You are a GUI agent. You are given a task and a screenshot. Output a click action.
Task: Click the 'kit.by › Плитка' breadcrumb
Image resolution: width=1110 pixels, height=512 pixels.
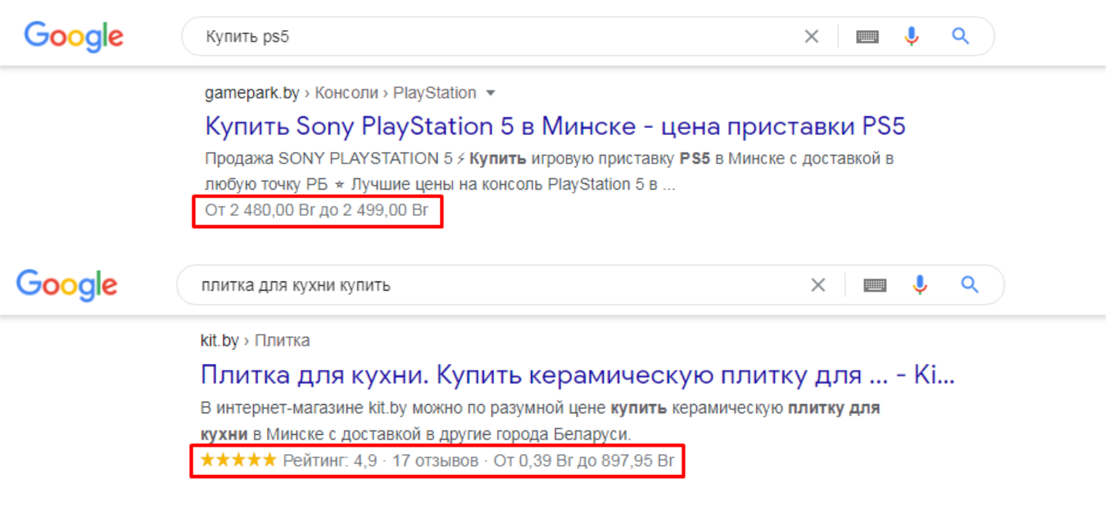255,340
